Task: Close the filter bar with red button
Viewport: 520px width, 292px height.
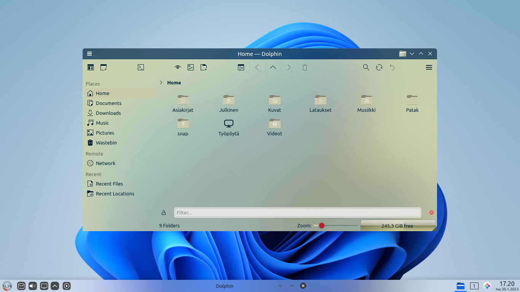Action: [432, 213]
